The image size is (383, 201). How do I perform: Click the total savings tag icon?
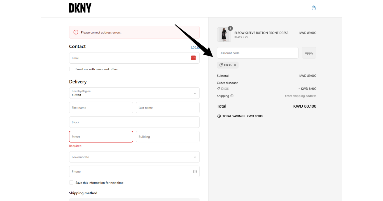click(x=219, y=116)
